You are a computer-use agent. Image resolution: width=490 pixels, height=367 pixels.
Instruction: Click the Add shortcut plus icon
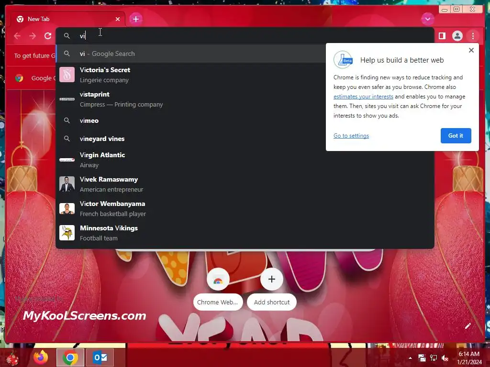click(272, 279)
